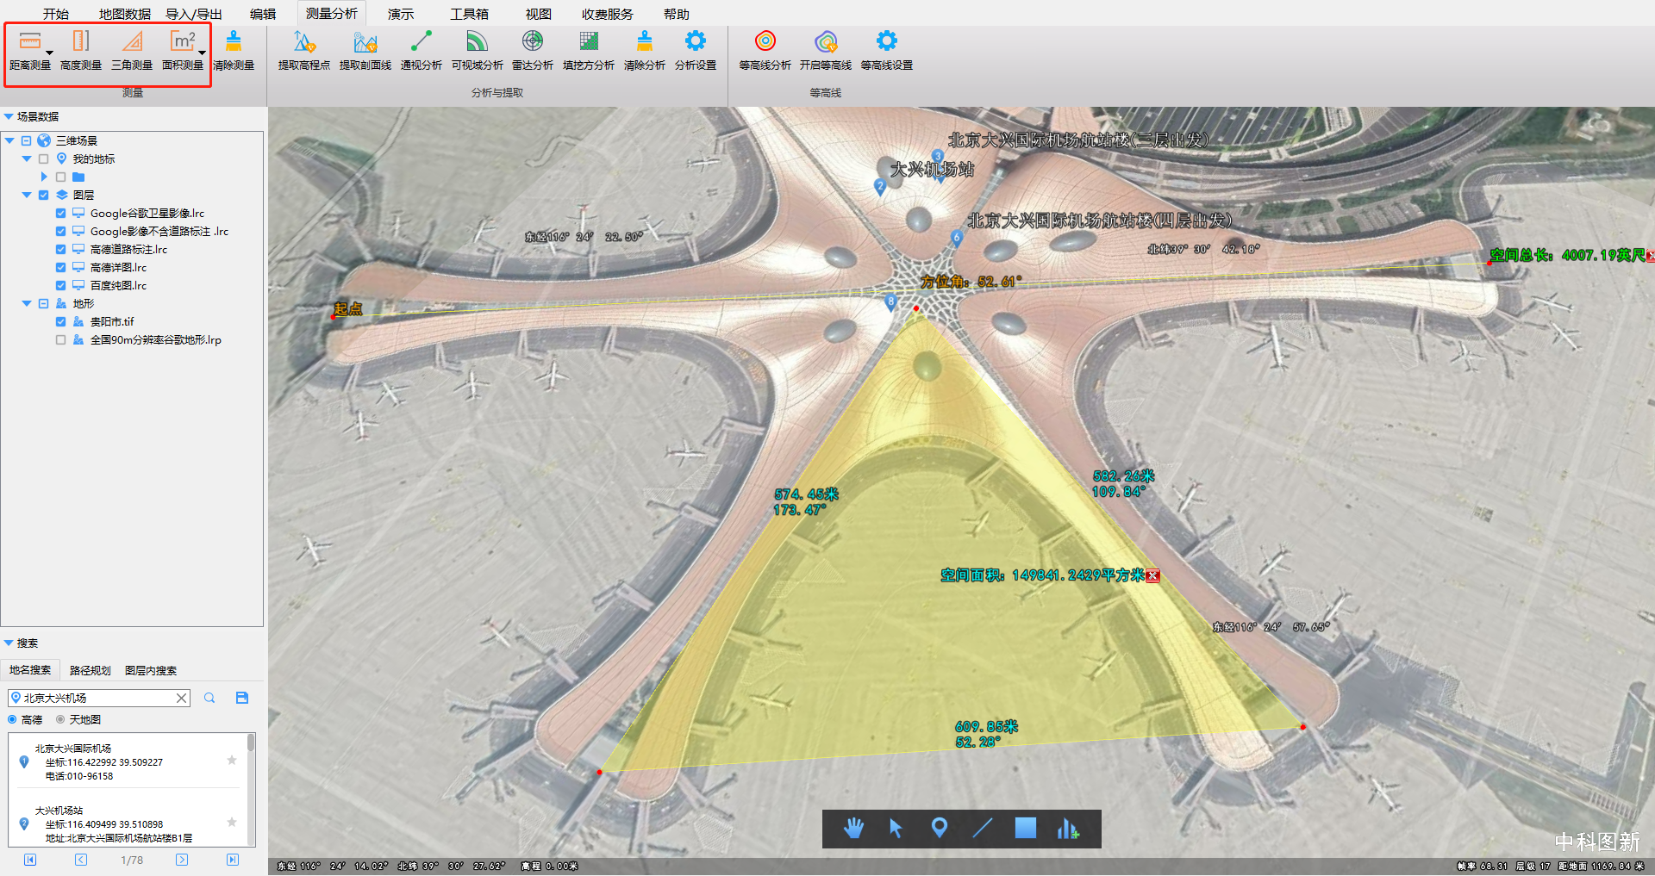
Task: Click the 清除分析 clear analysis icon
Action: pos(645,50)
